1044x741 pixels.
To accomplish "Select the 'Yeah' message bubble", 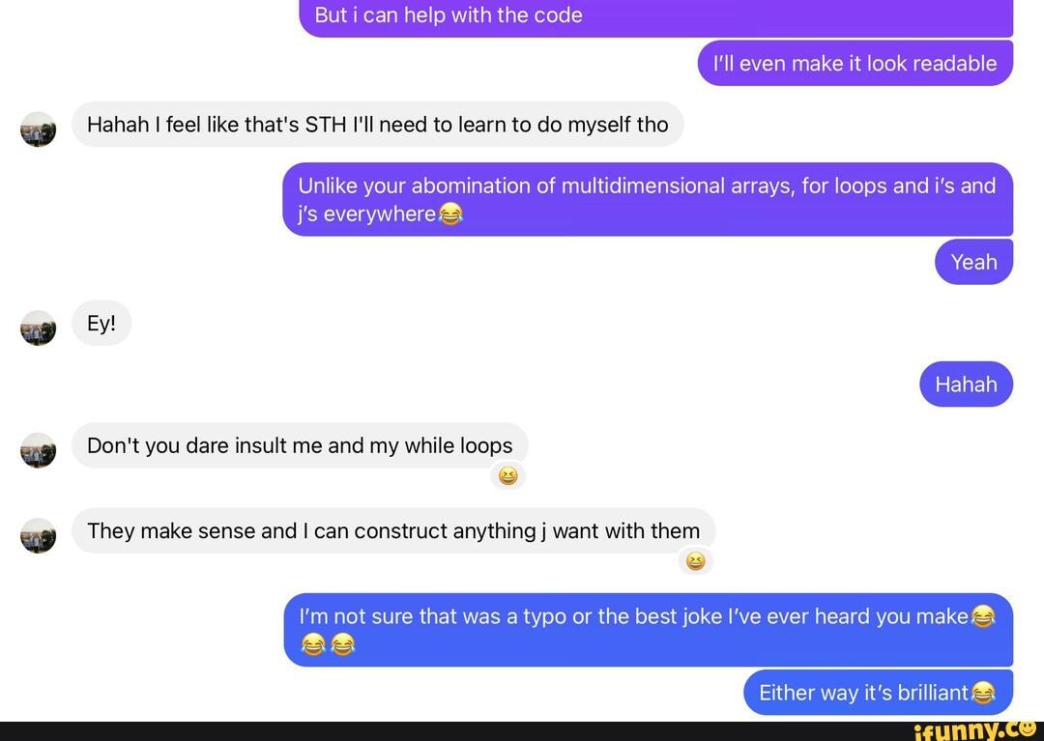I will [x=973, y=262].
